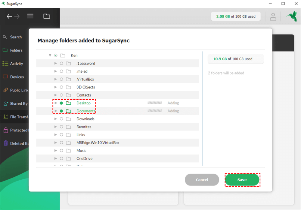Collapse the Ken folder tree arrow
This screenshot has width=301, height=210.
pyautogui.click(x=50, y=55)
